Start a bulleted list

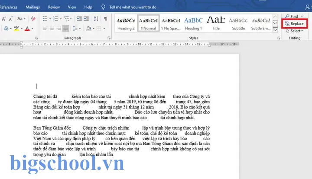tap(45, 19)
